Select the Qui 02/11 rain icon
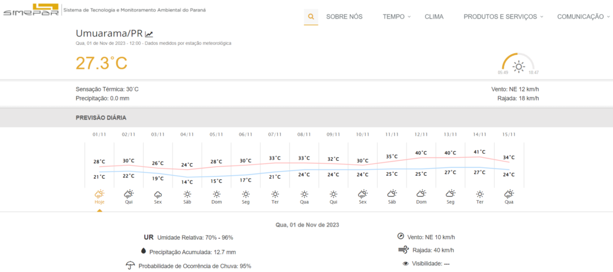 (129, 194)
